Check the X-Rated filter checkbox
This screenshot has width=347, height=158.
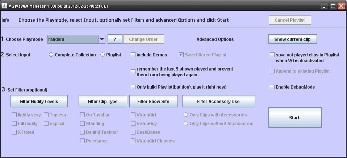tap(14, 132)
